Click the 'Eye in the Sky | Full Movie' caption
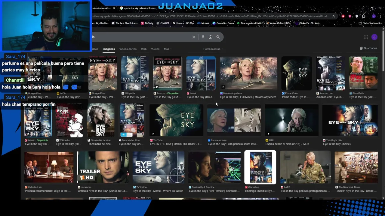Image resolution: width=385 pixels, height=216 pixels. 248,97
